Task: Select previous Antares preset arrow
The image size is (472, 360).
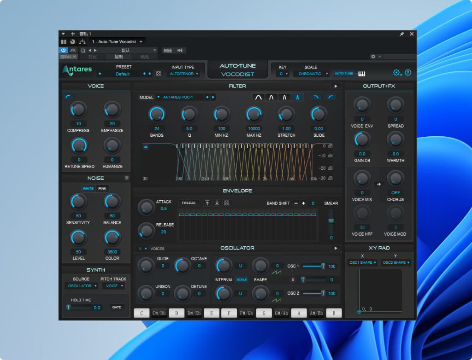Action: pos(144,74)
